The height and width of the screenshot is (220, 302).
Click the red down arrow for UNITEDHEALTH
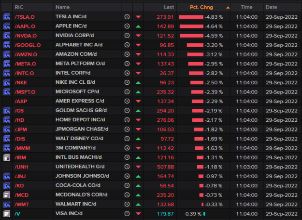[x=138, y=167]
